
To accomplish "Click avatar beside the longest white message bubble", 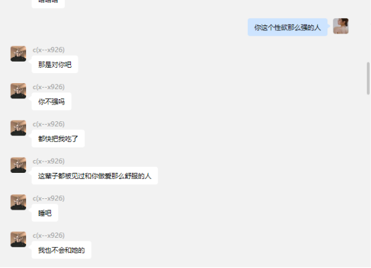I will (x=18, y=165).
